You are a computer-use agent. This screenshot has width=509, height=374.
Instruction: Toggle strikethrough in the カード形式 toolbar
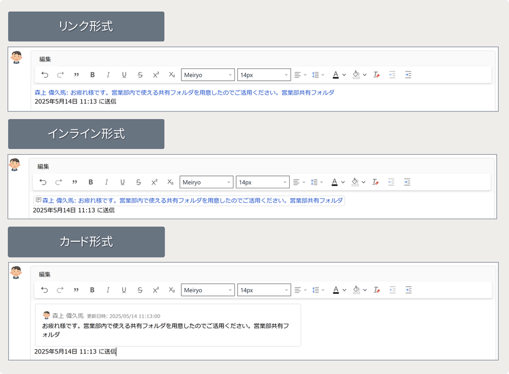(x=139, y=290)
